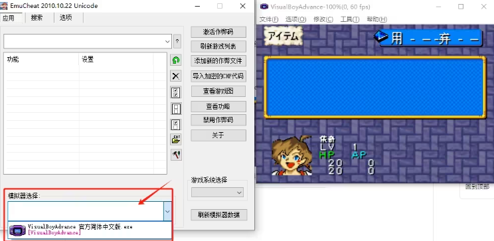
Task: Click the 刷新模拟器数据 button
Action: (x=218, y=215)
